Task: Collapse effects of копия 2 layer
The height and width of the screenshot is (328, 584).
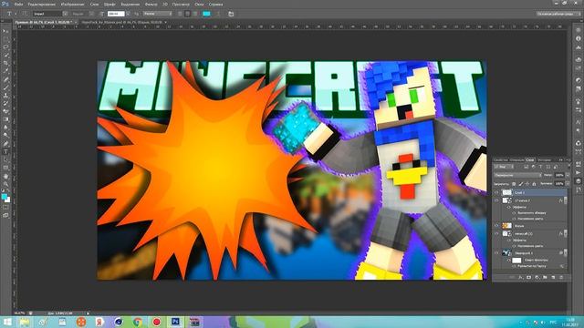Action: [566, 200]
